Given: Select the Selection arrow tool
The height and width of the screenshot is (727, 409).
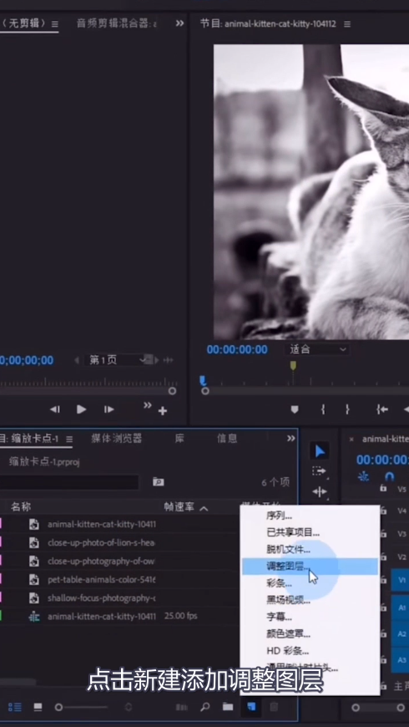Looking at the screenshot, I should click(x=320, y=451).
